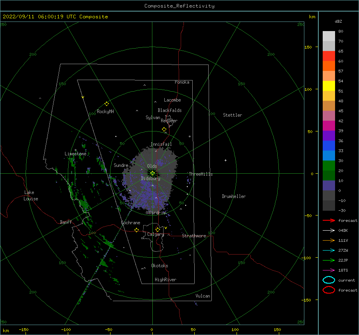This screenshot has width=359, height=335.
Task: Click the purple 36-39 dBZ color swatch
Action: tap(329, 135)
